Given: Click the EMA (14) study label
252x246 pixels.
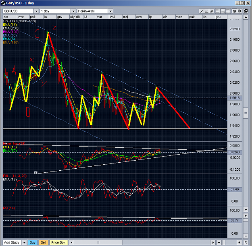Looking at the screenshot, I should click(x=10, y=25).
